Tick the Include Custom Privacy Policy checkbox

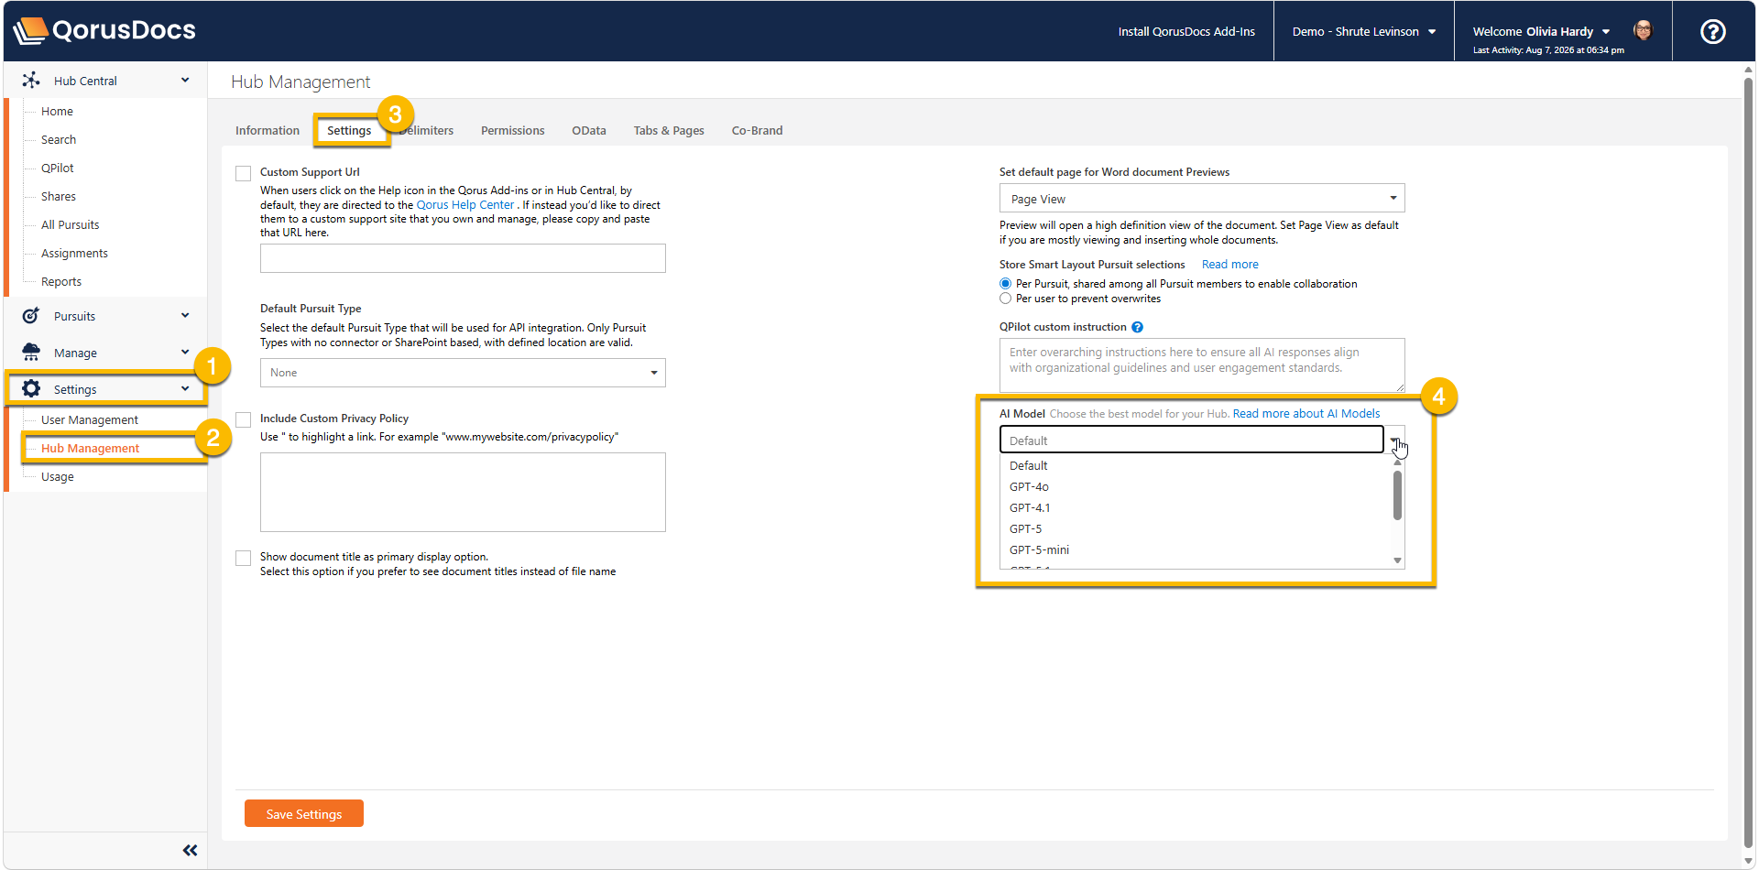click(x=244, y=419)
